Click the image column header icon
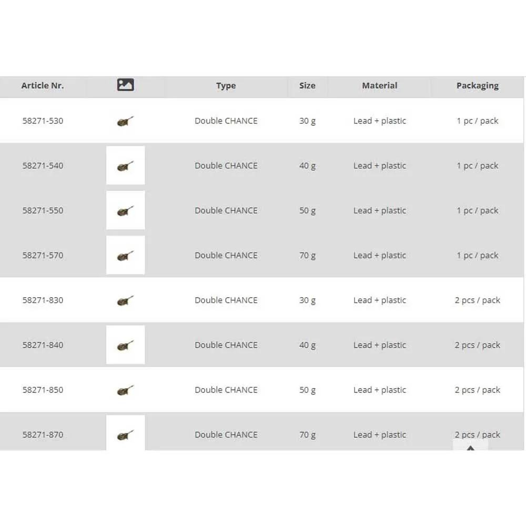The width and height of the screenshot is (526, 526). (125, 85)
